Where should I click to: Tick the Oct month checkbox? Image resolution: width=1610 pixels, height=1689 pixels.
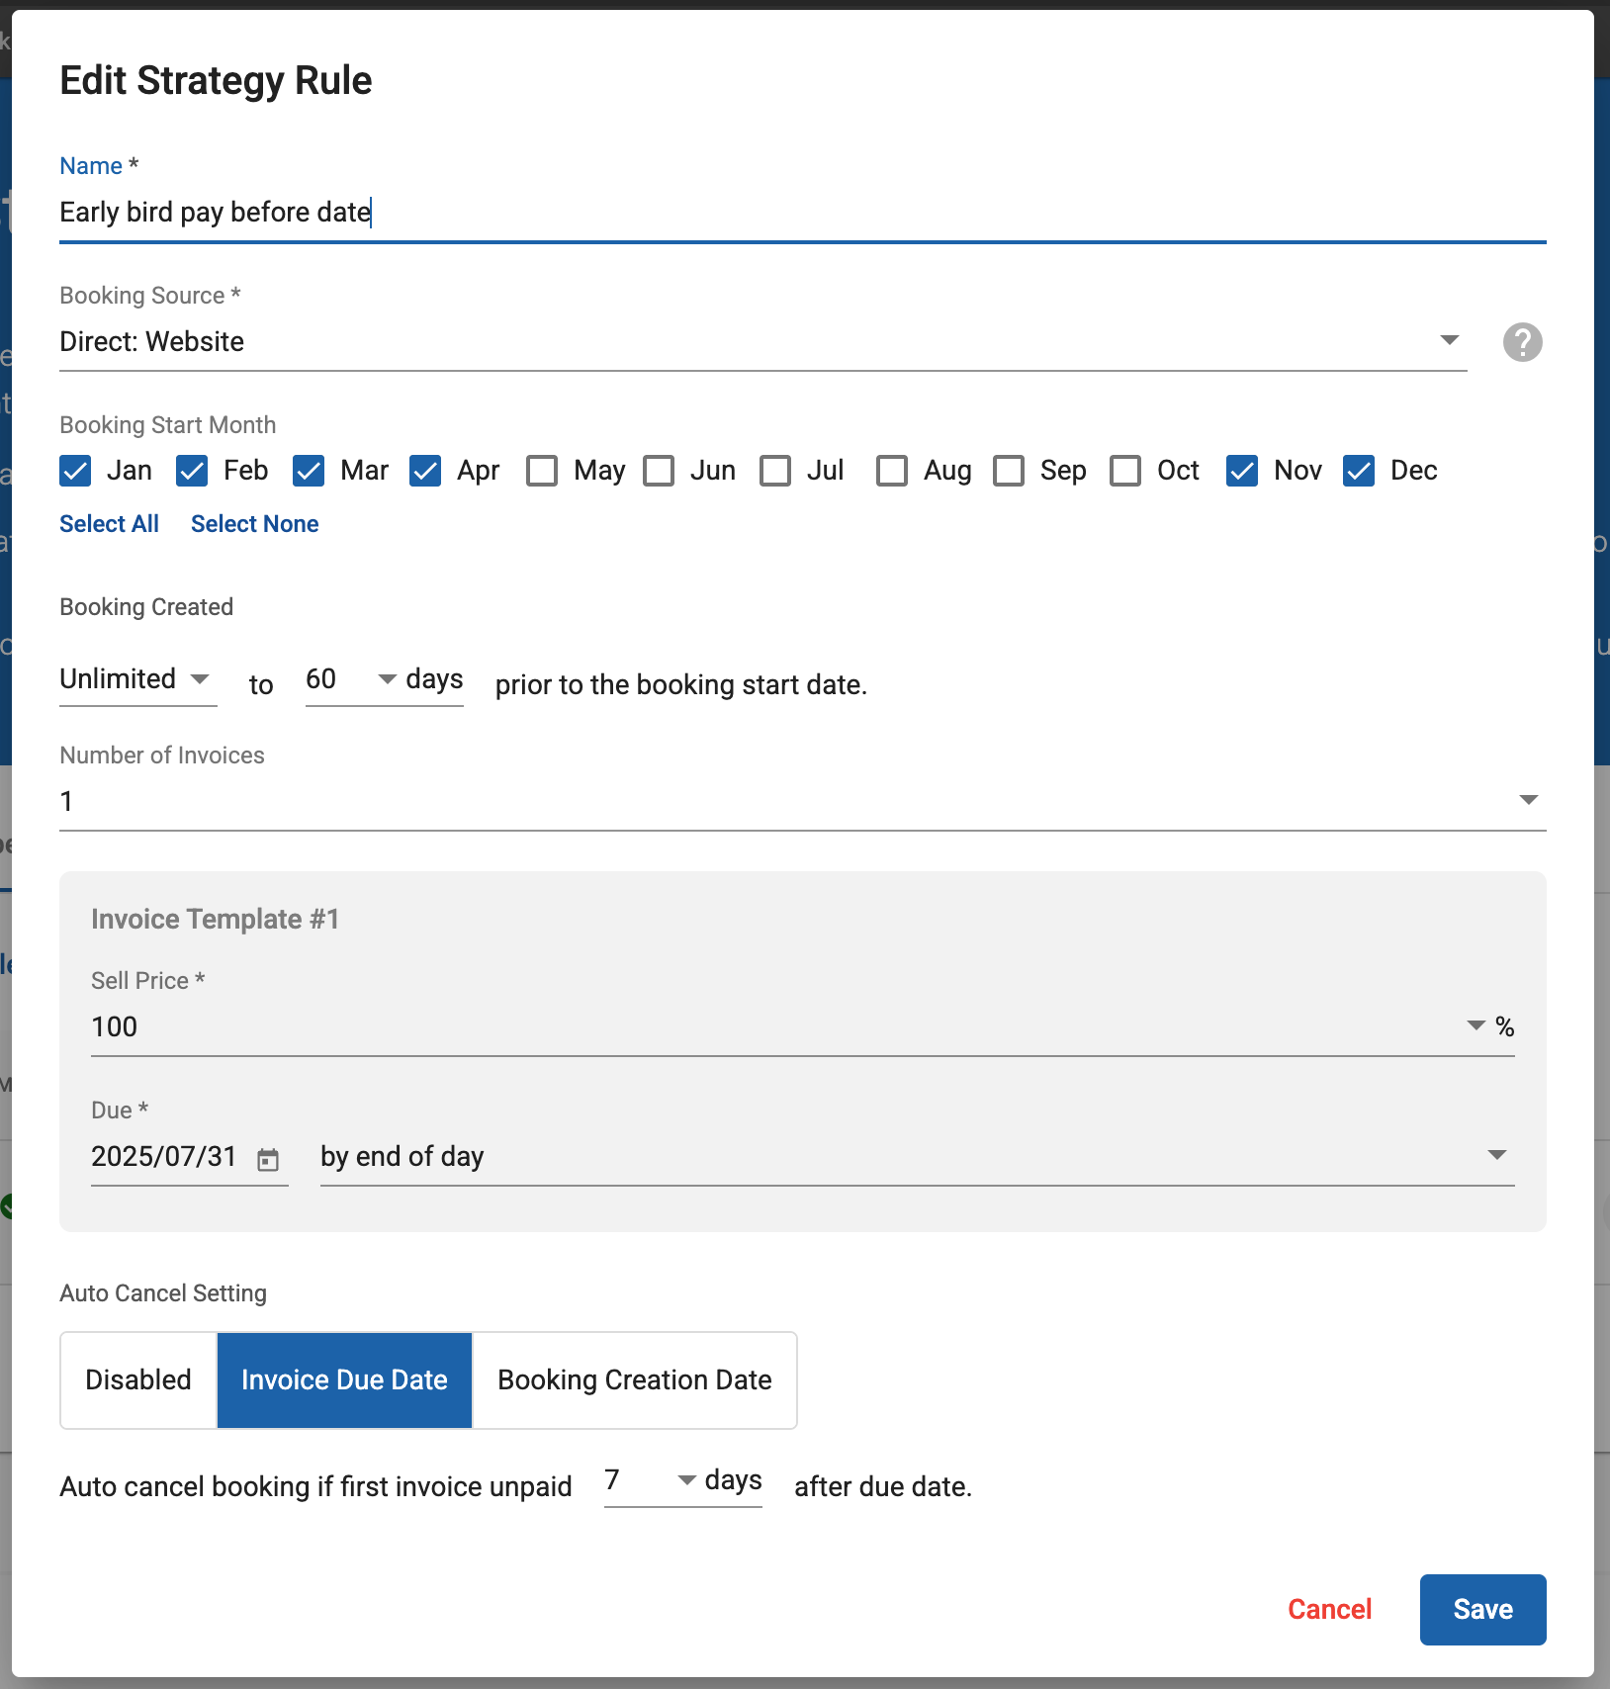(1125, 471)
